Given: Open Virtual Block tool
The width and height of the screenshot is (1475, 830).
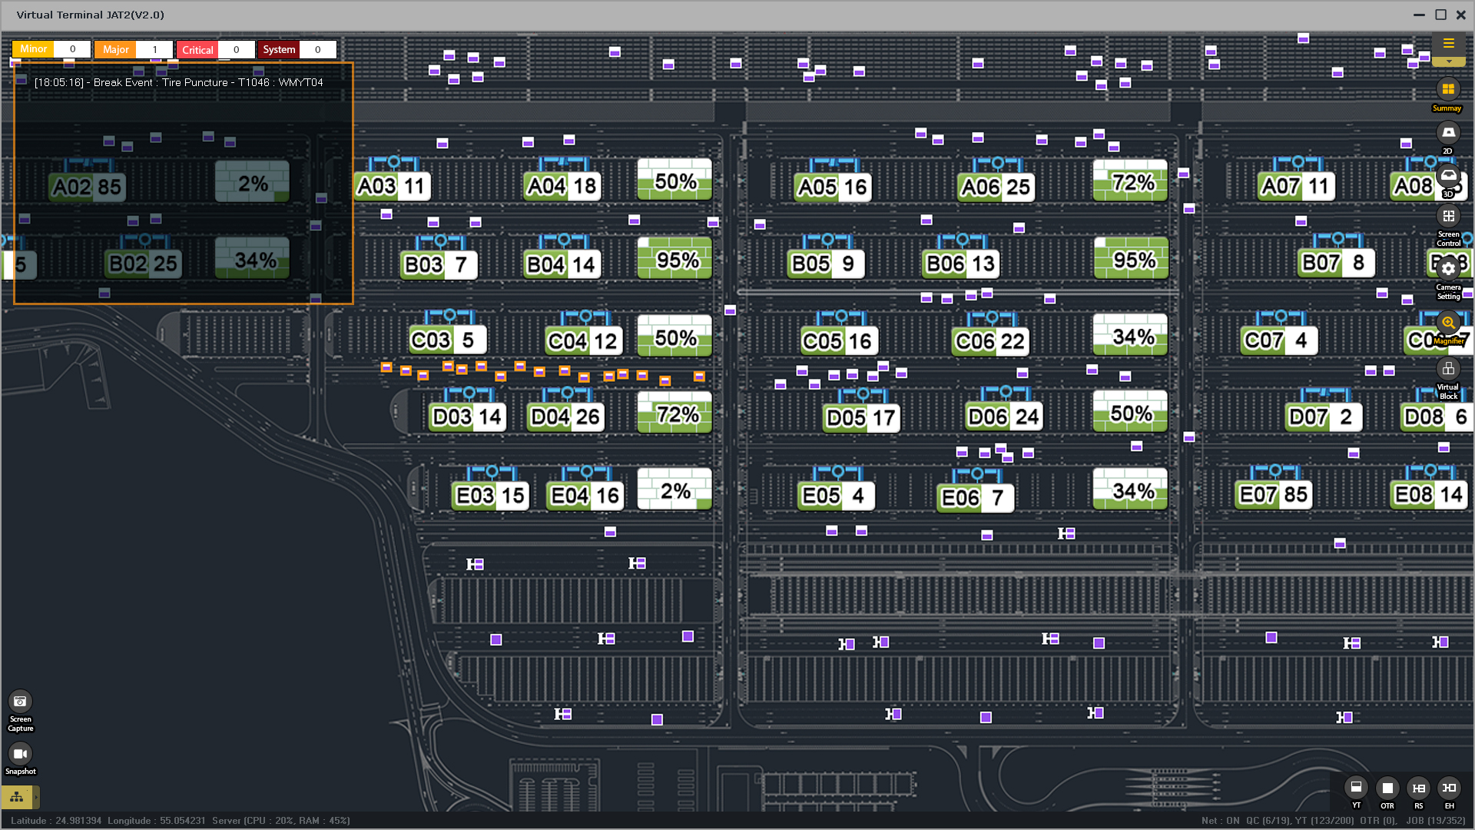Looking at the screenshot, I should 1448,369.
